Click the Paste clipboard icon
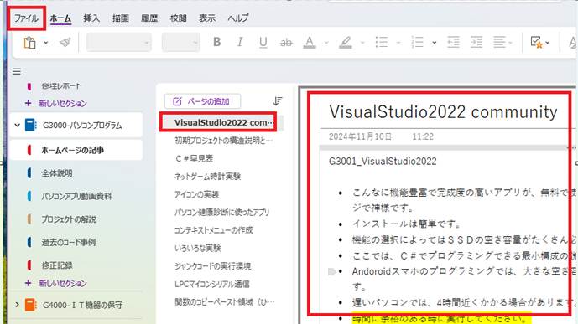The height and width of the screenshot is (324, 578). point(30,43)
